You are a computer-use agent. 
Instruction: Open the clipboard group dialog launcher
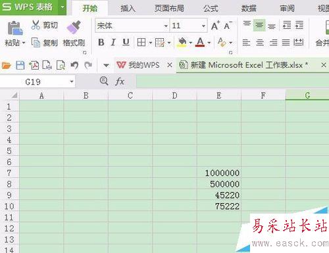[x=85, y=53]
